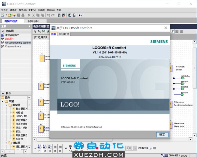Click the Open file folder toolbar icon

[x=10, y=15]
